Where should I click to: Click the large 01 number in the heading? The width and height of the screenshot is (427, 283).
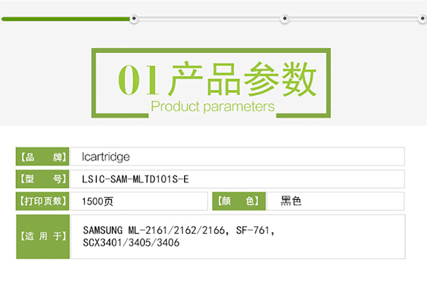tap(138, 80)
